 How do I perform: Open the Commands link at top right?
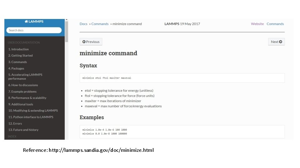(x=275, y=24)
